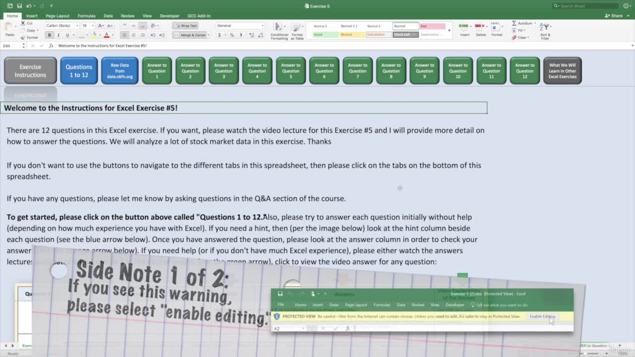635x357 pixels.
Task: Open the font size 18 dropdown
Action: pos(92,25)
